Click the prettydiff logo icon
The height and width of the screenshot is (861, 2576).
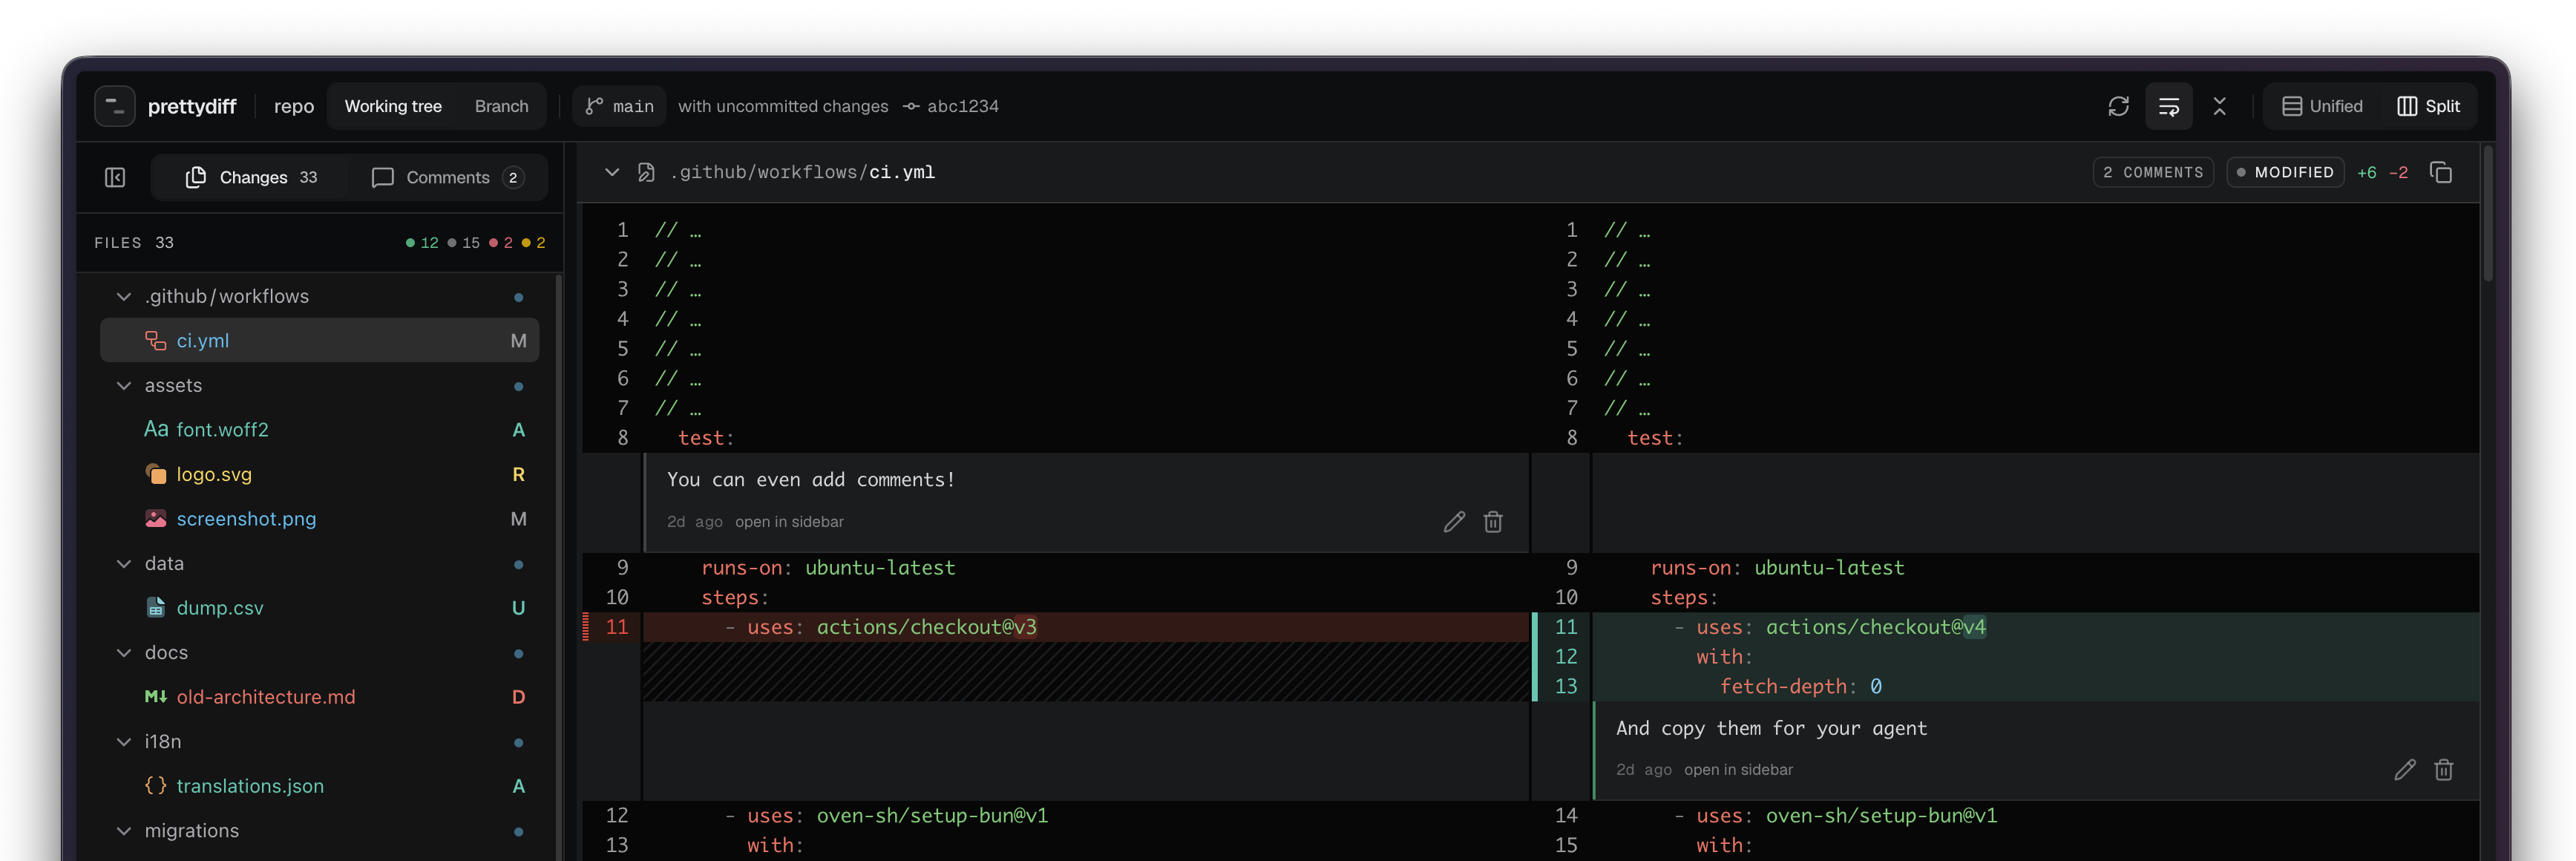[x=114, y=106]
